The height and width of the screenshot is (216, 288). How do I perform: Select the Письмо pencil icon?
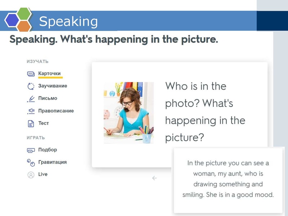pyautogui.click(x=31, y=99)
